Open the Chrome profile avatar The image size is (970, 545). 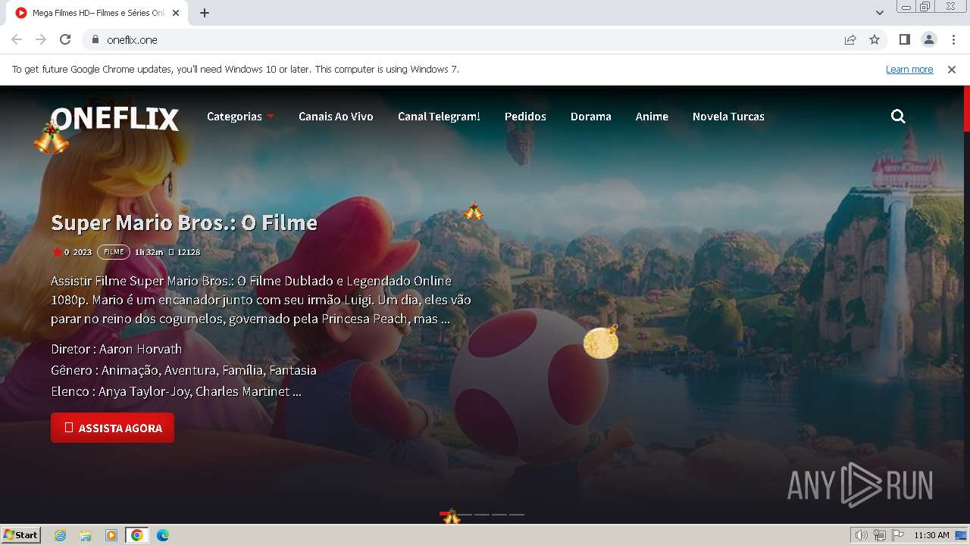(928, 39)
